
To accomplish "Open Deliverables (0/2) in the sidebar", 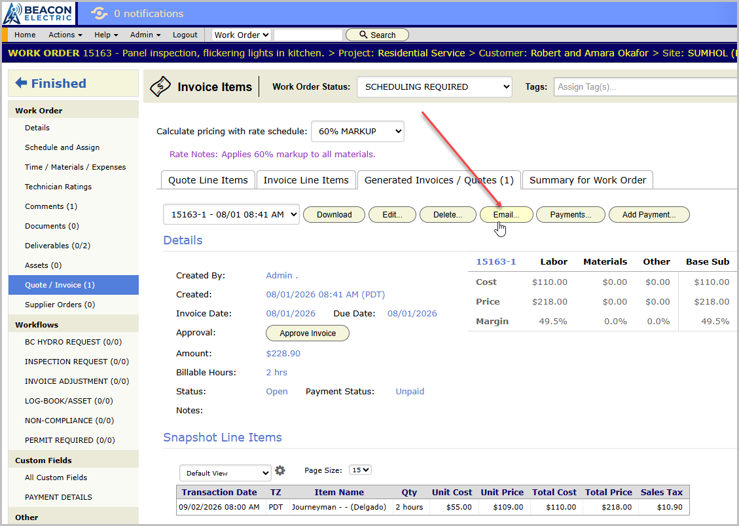I will [58, 246].
